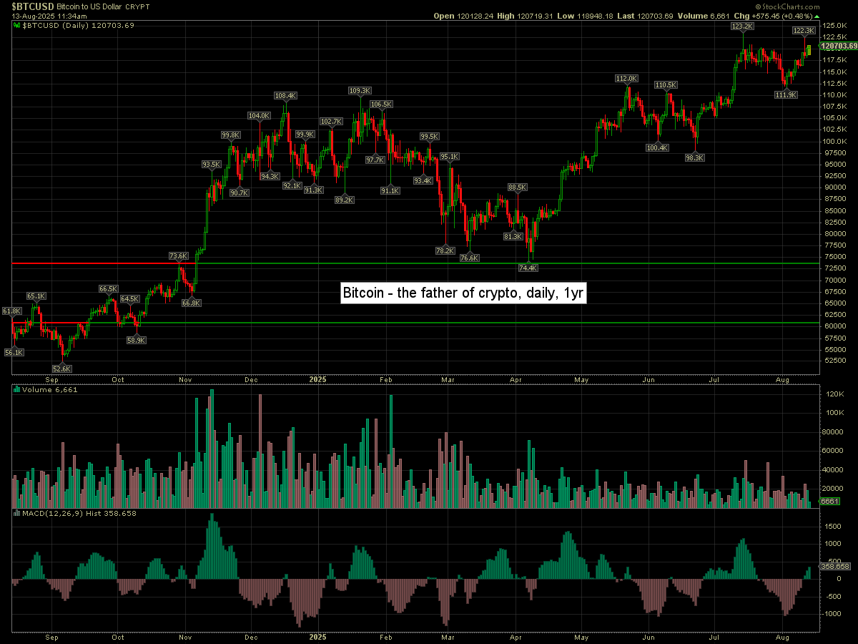The height and width of the screenshot is (644, 858).
Task: Click the 8661 volume value tag
Action: coord(829,501)
